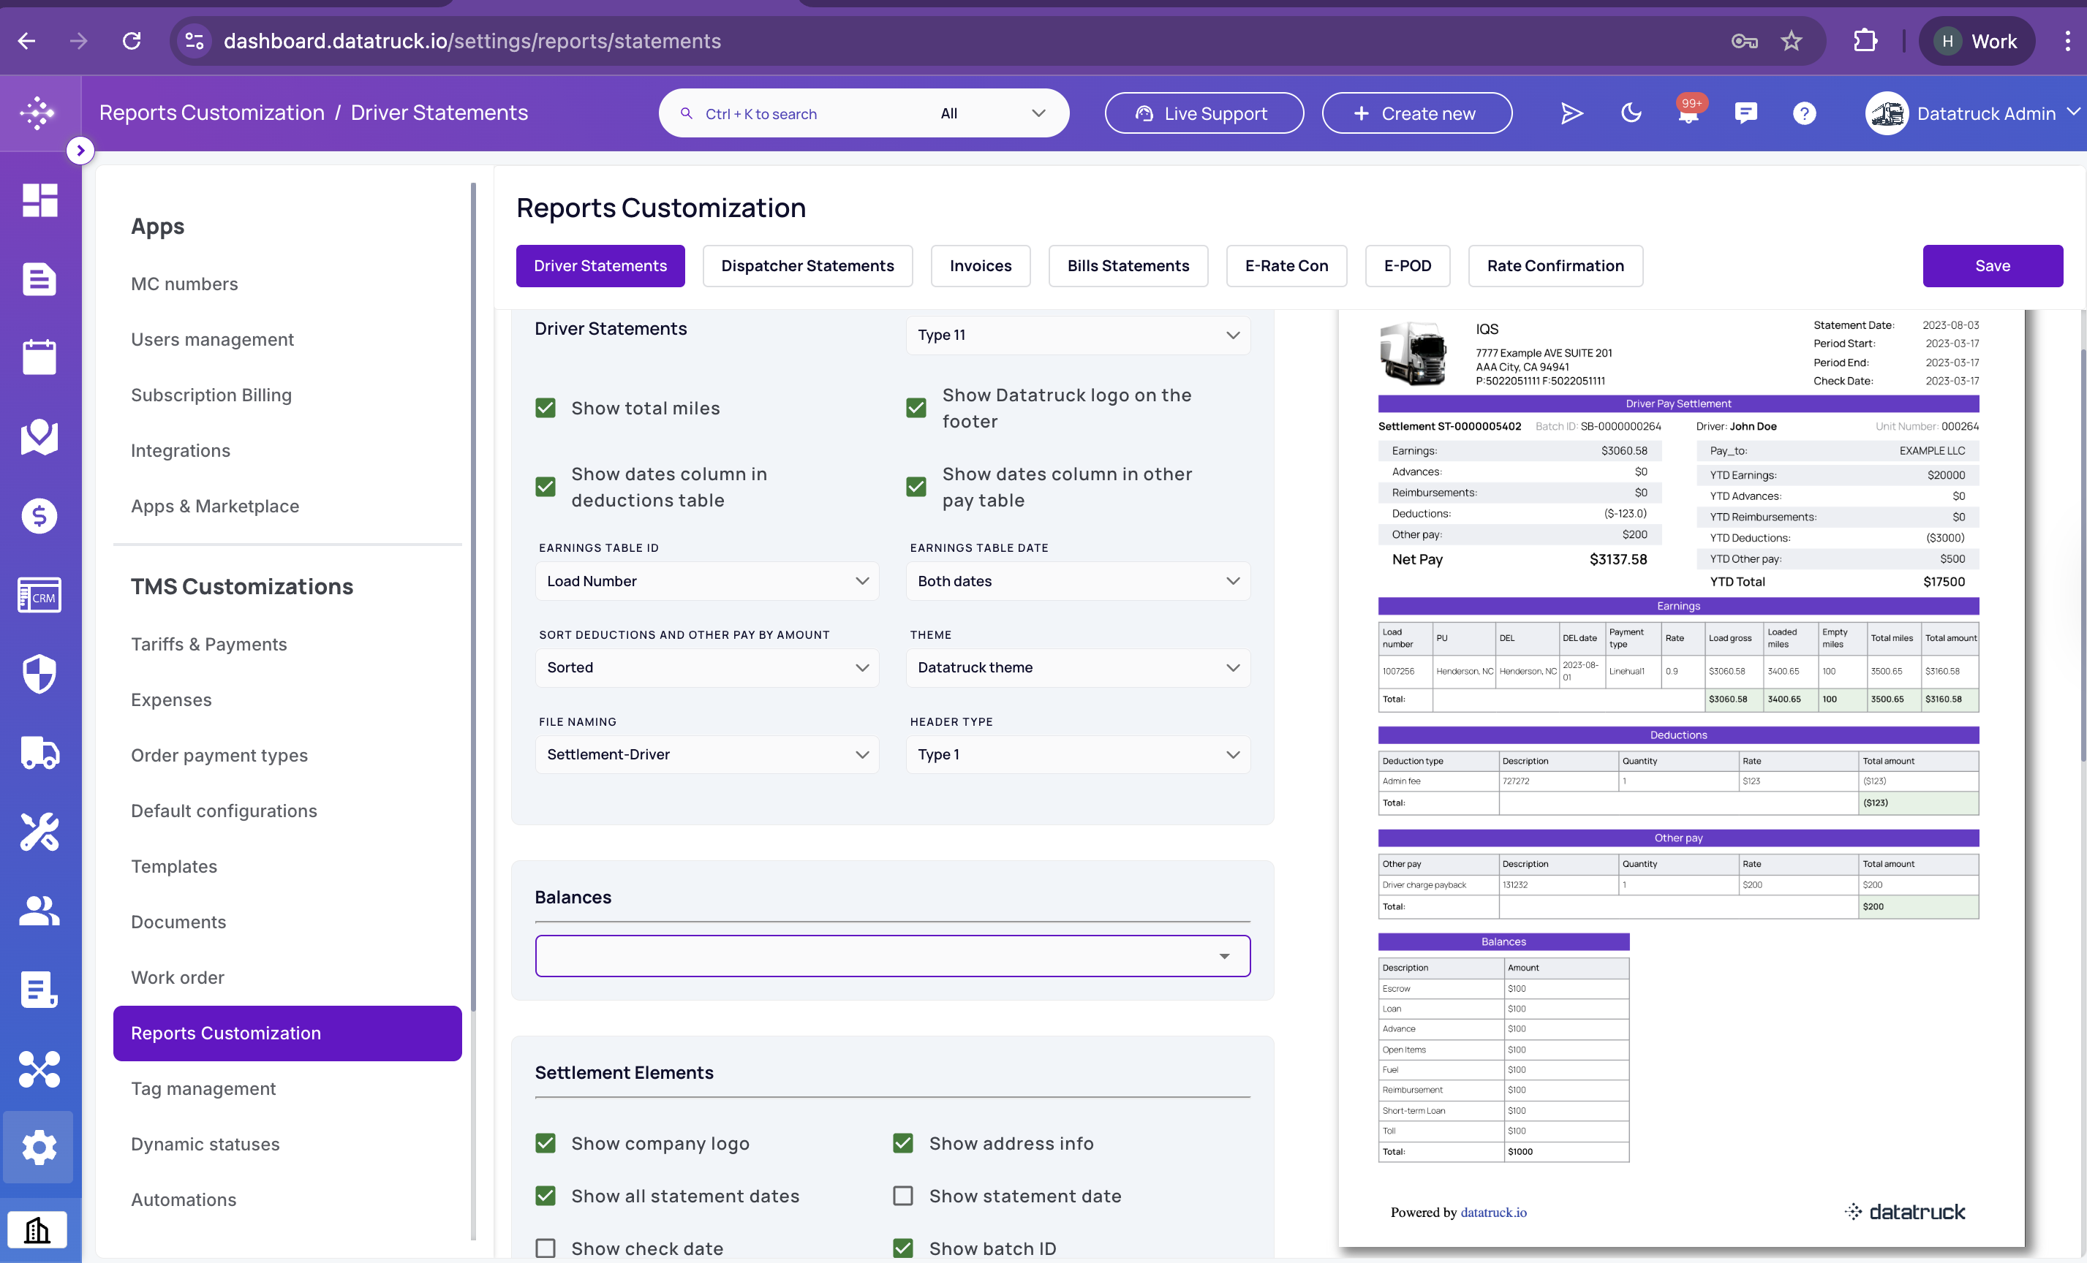Uncheck Show company logo

click(x=546, y=1144)
